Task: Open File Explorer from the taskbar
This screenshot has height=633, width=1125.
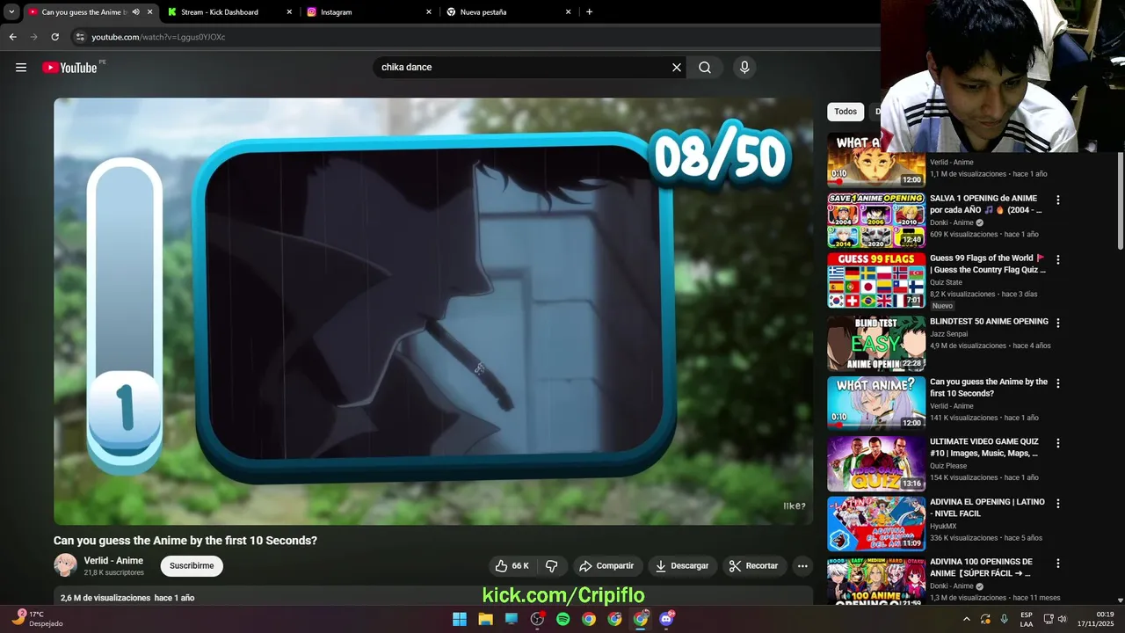Action: pyautogui.click(x=485, y=619)
